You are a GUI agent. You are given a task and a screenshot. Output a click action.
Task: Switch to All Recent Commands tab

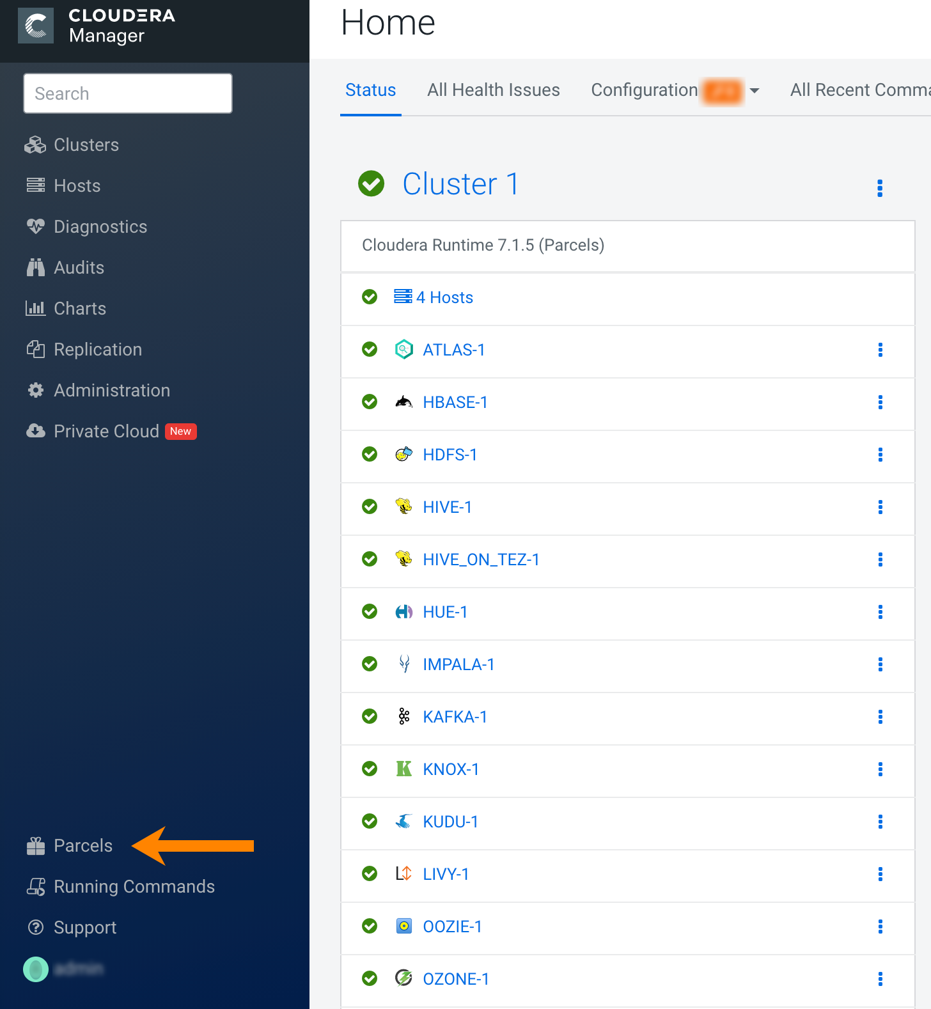861,90
